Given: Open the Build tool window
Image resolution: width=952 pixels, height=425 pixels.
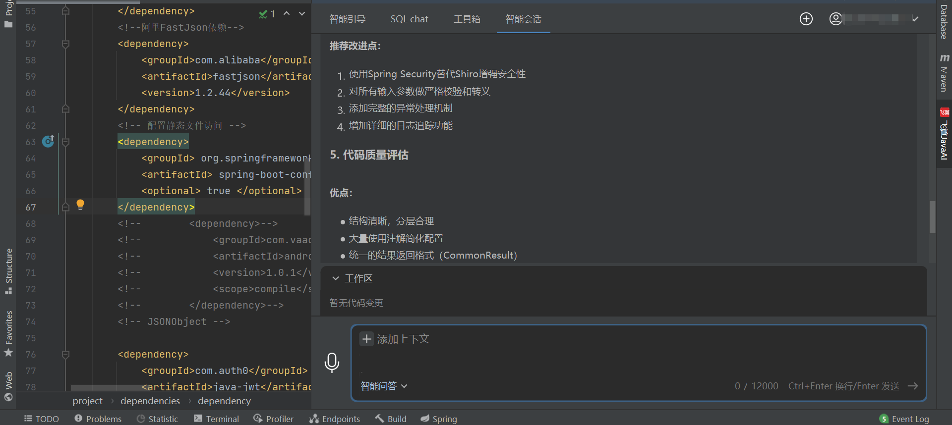Looking at the screenshot, I should pyautogui.click(x=391, y=419).
